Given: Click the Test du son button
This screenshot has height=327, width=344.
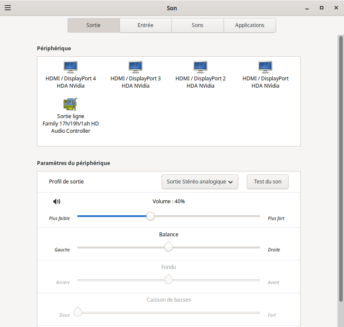Looking at the screenshot, I should point(267,182).
